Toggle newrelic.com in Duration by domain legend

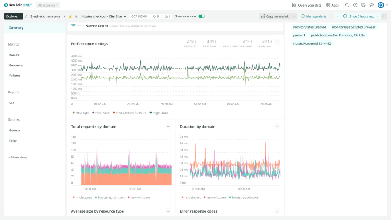point(215,197)
